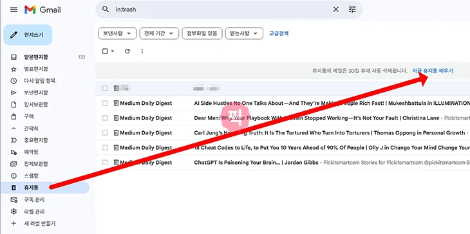Click the inbox unread count 133

tap(82, 57)
